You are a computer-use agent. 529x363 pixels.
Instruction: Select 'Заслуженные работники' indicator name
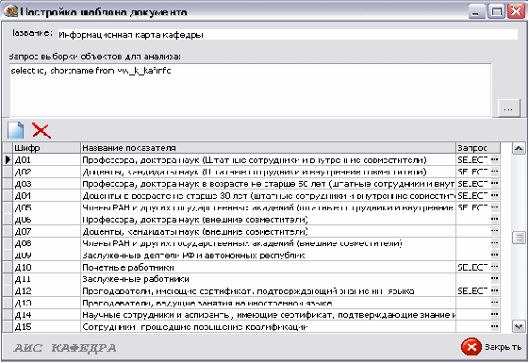(x=268, y=279)
